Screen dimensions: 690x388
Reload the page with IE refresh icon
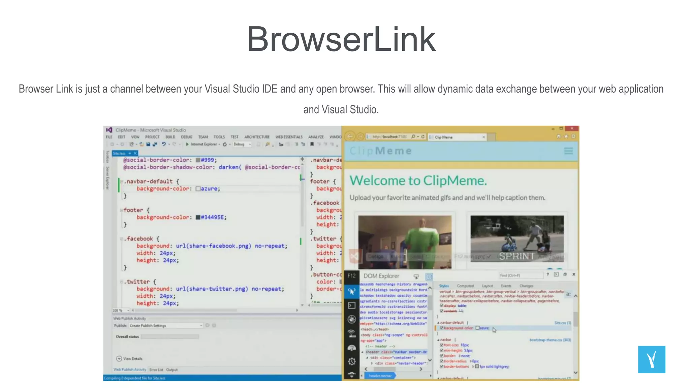(423, 137)
